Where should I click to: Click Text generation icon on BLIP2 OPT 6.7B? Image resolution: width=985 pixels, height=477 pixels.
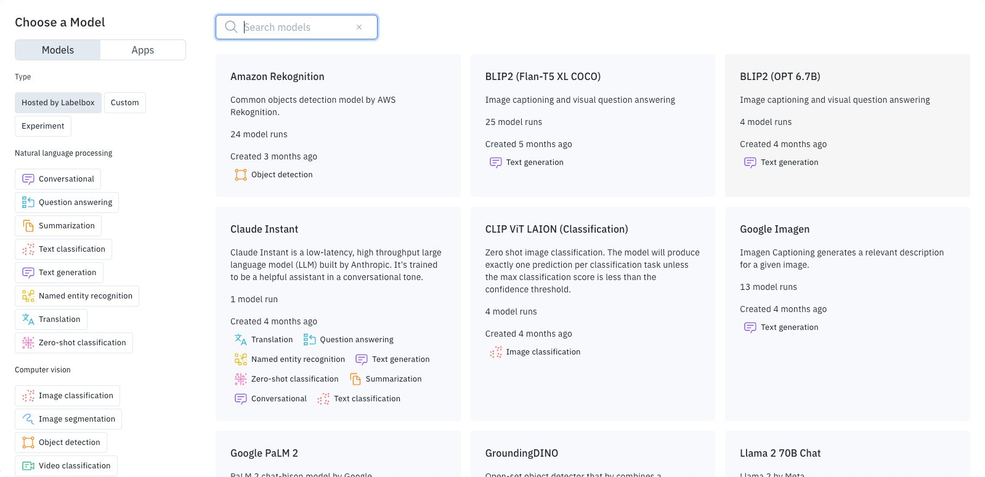tap(750, 162)
